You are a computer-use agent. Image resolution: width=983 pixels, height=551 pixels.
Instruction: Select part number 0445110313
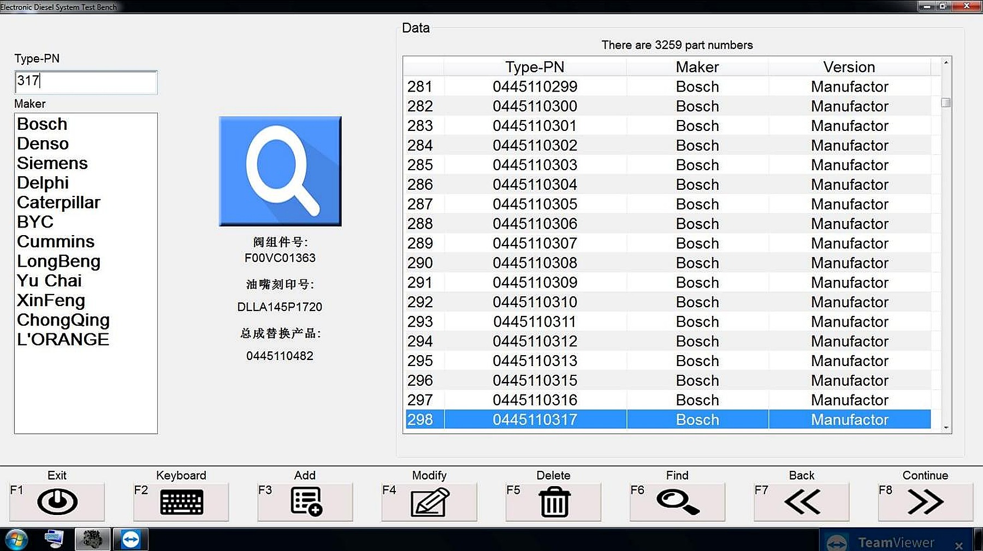(x=535, y=361)
